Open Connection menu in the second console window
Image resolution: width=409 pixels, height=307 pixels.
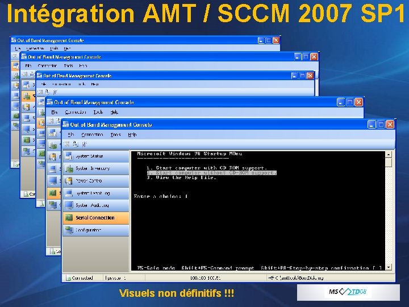click(x=47, y=66)
